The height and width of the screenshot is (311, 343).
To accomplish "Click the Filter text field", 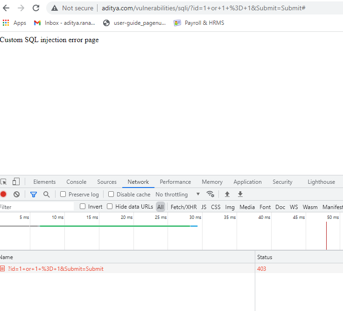I will point(37,207).
